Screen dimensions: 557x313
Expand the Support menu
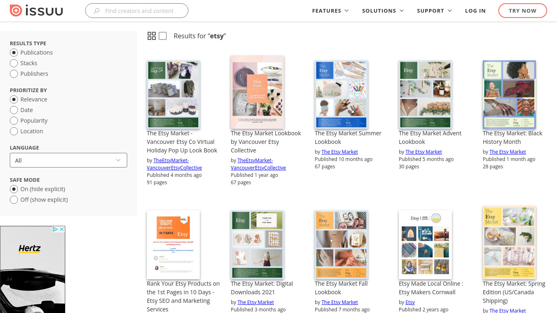(x=434, y=11)
